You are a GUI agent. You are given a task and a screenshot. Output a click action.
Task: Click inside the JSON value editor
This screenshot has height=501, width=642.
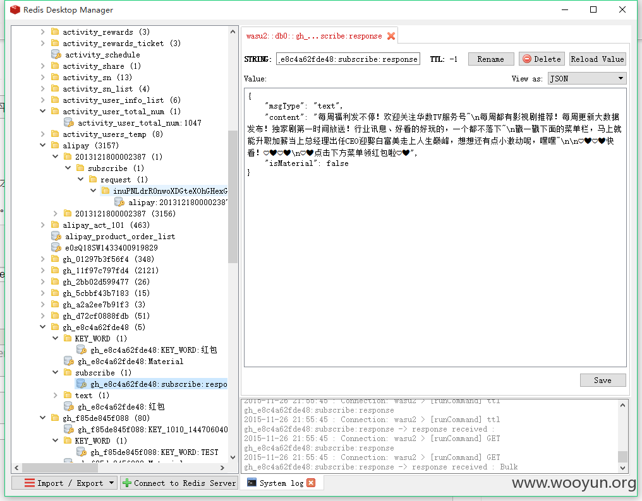point(435,227)
